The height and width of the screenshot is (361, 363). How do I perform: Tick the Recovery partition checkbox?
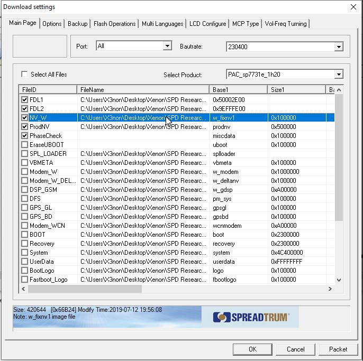24,244
